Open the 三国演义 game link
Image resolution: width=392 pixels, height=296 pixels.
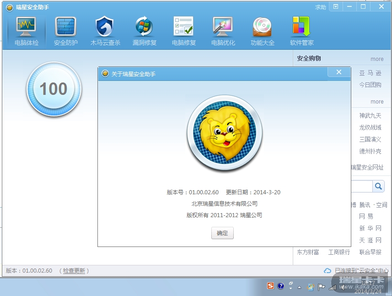click(x=370, y=139)
